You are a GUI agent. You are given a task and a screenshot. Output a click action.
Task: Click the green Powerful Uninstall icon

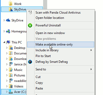tap(30, 25)
